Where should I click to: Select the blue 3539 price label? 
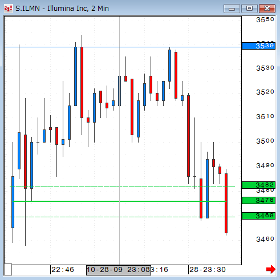[x=258, y=46]
